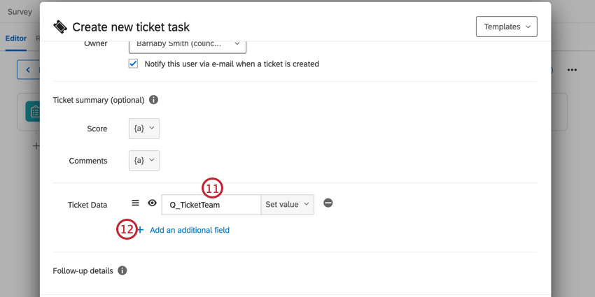Click the back arrow button behind dialog
The width and height of the screenshot is (595, 297).
28,70
